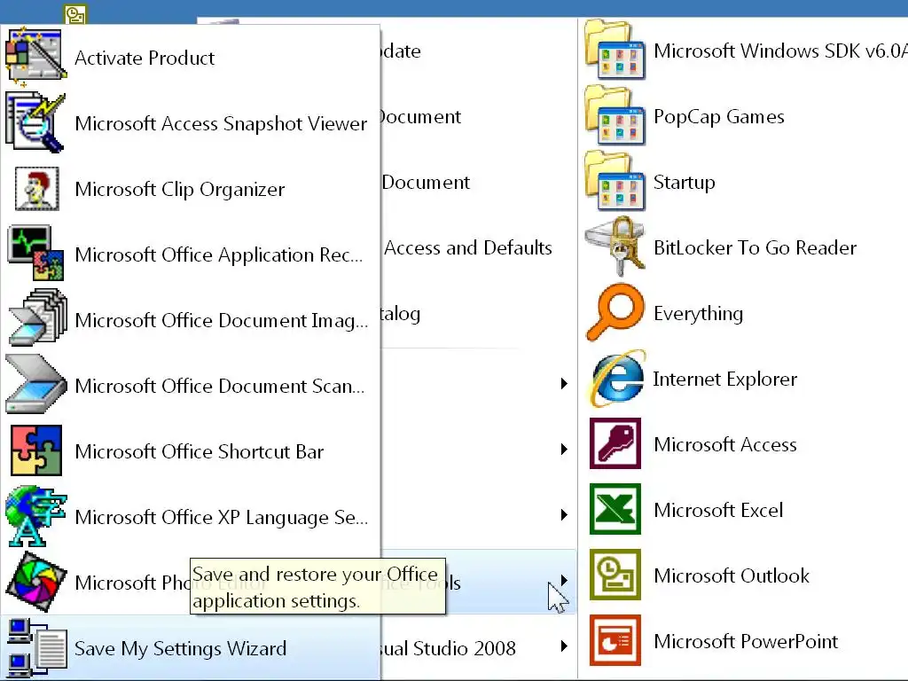Click the Microsoft PowerPoint icon

coord(615,640)
